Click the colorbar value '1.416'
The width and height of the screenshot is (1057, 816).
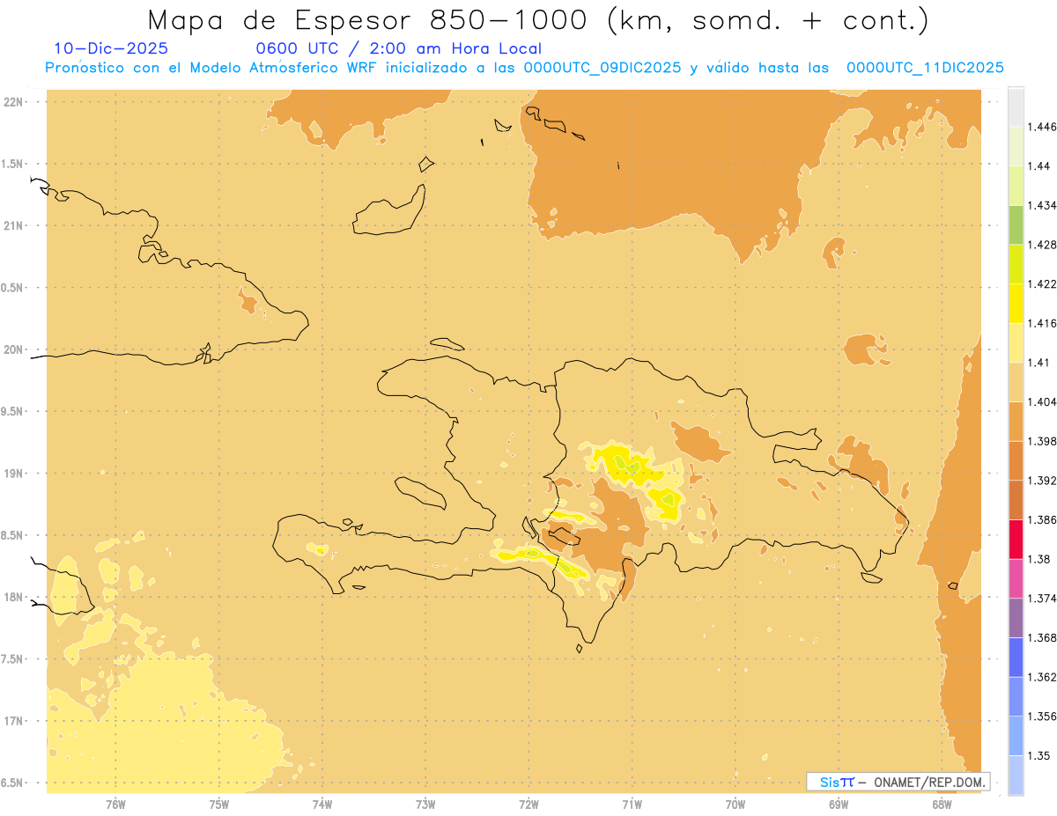1040,323
